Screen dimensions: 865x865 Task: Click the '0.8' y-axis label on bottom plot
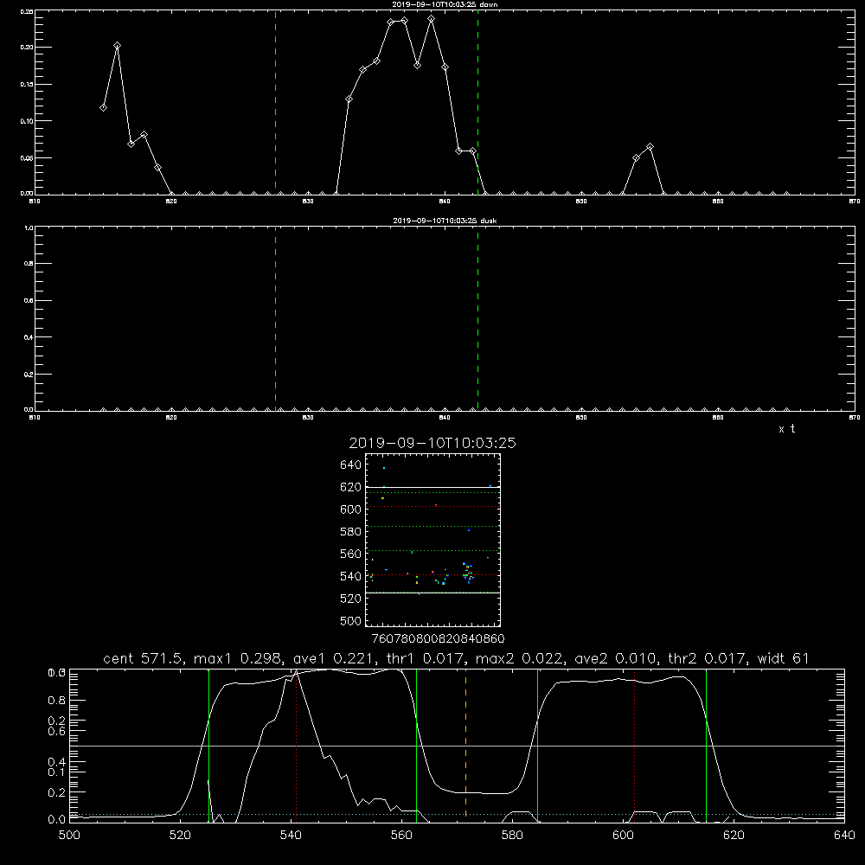point(57,700)
